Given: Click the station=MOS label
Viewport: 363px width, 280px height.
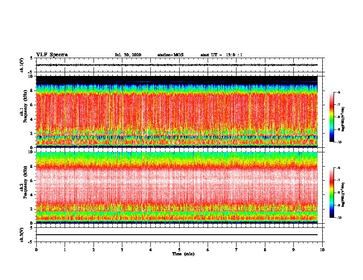Looking at the screenshot, I should (x=170, y=55).
